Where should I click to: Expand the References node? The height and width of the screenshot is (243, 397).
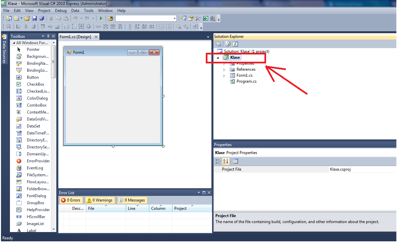224,69
